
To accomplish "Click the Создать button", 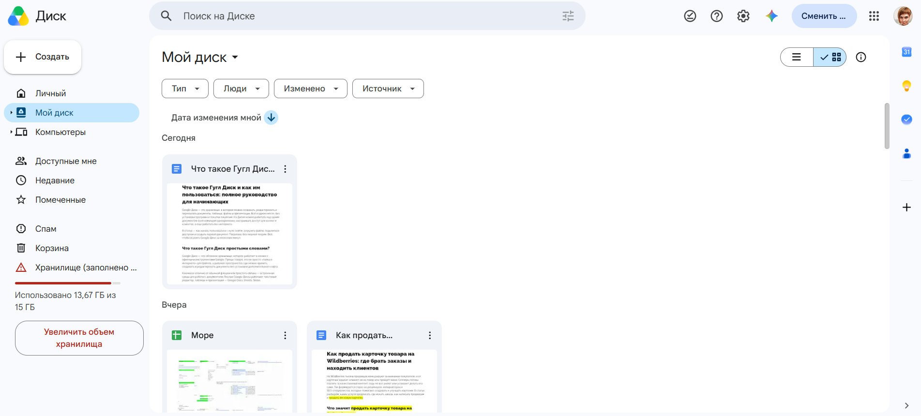I will click(43, 57).
